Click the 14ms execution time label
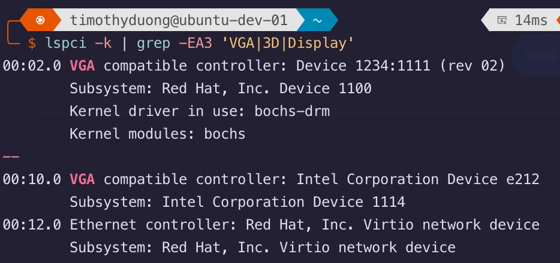Screen dimensions: 560x263 pyautogui.click(x=531, y=21)
